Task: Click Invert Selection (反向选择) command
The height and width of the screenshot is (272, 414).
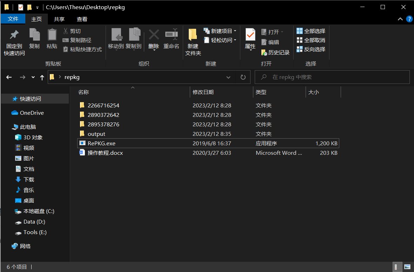Action: 311,49
